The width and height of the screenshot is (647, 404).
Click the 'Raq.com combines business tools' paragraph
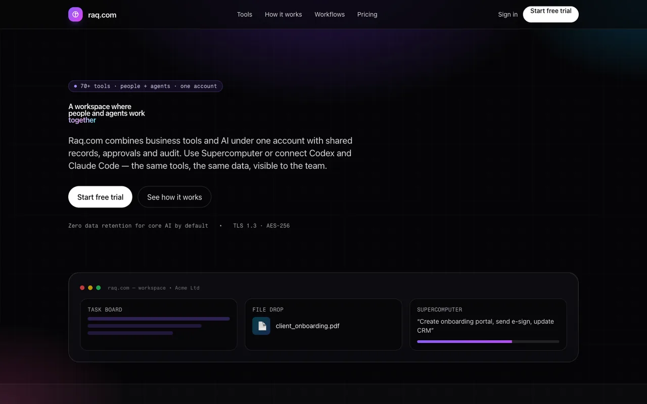click(x=210, y=153)
